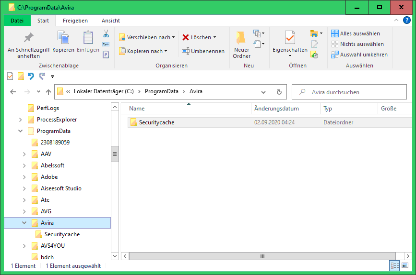Refresh the Avira folder view
Viewport: 416px width, 275px height.
coord(279,92)
